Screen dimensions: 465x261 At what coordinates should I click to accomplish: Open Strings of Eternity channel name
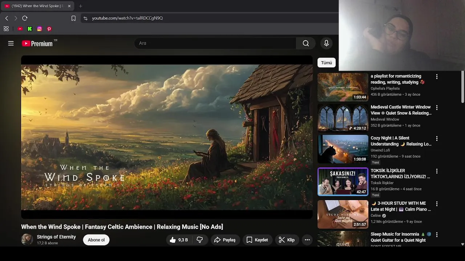tap(56, 237)
